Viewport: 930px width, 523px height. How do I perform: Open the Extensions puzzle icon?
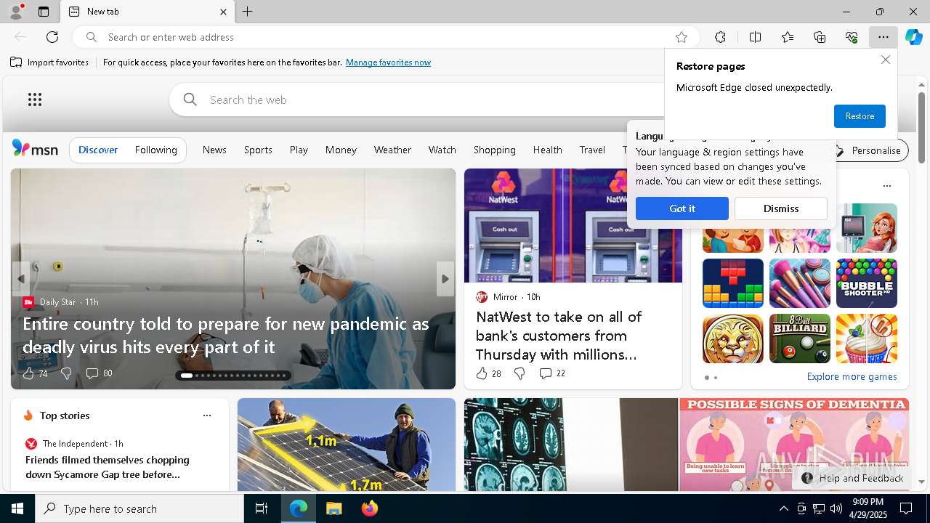point(720,37)
